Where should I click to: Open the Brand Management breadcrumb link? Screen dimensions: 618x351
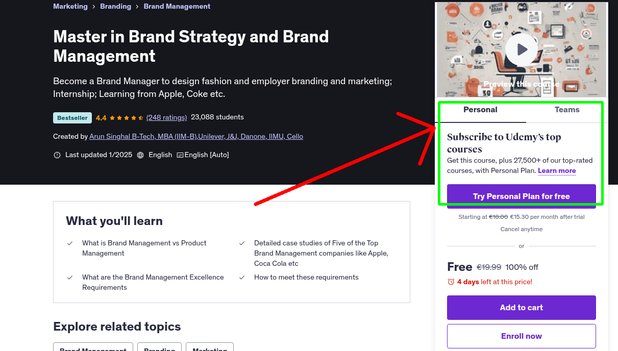(x=177, y=6)
